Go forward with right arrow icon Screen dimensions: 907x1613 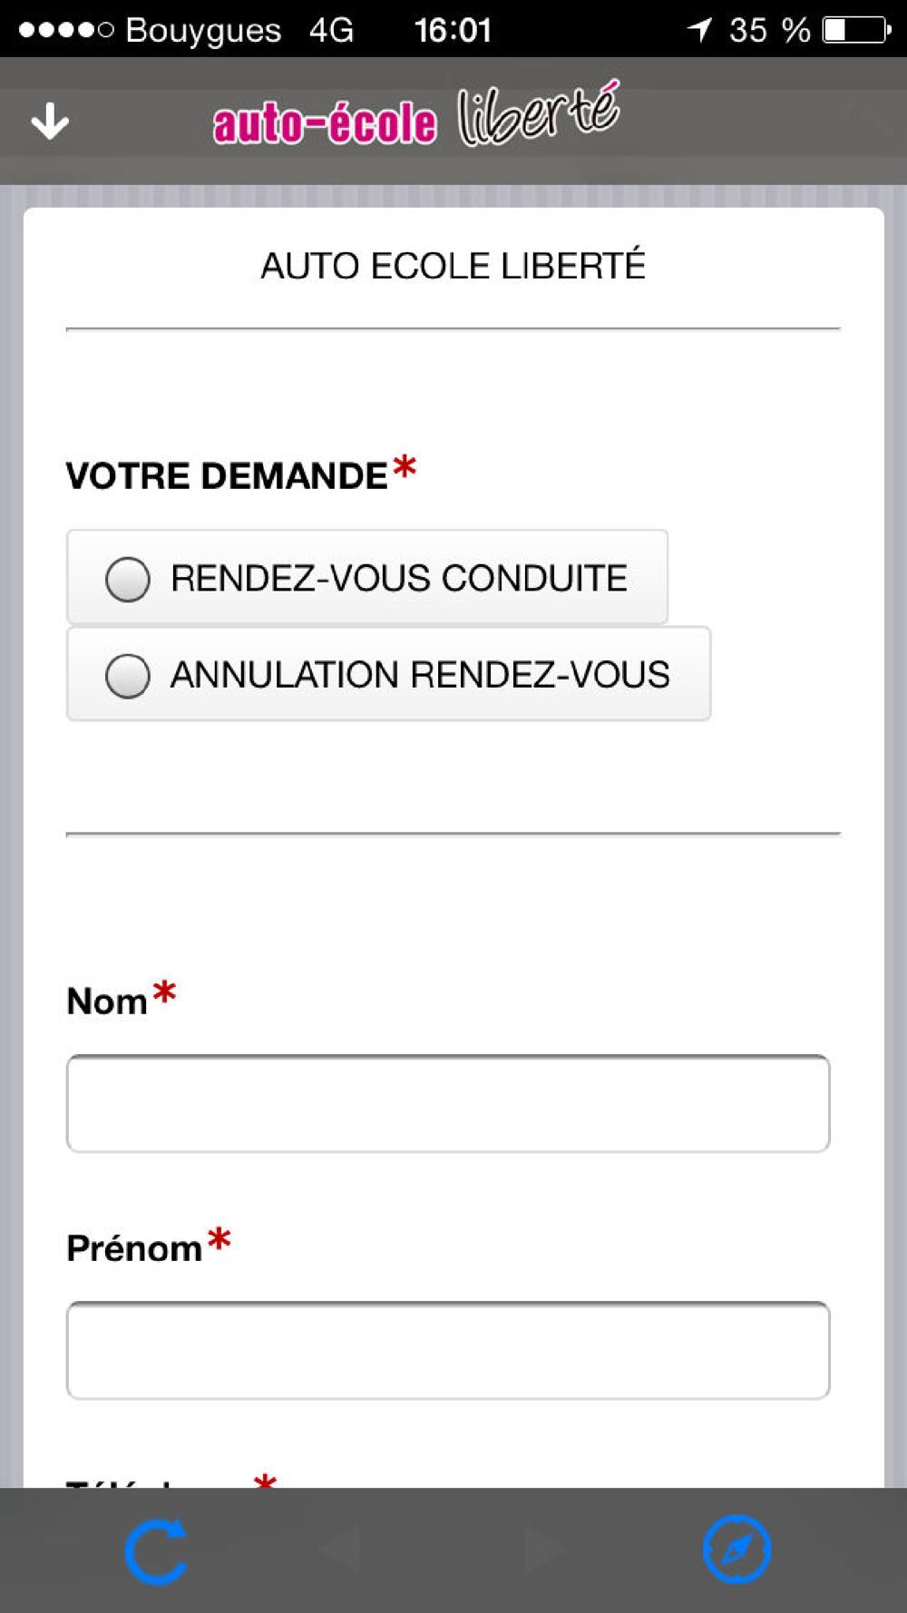545,1549
